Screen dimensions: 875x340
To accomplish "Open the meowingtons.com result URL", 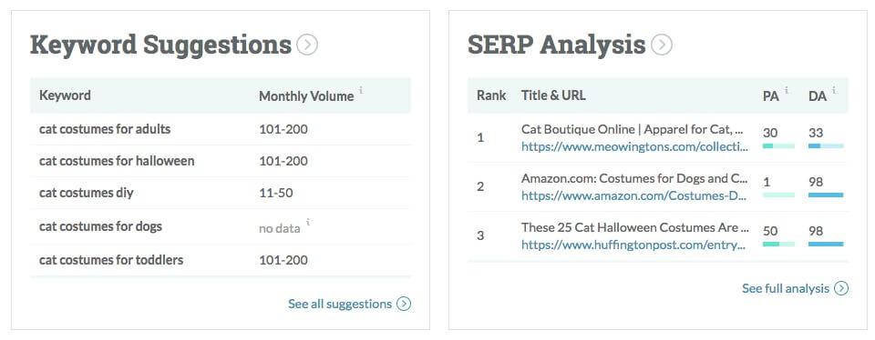I will tap(634, 146).
